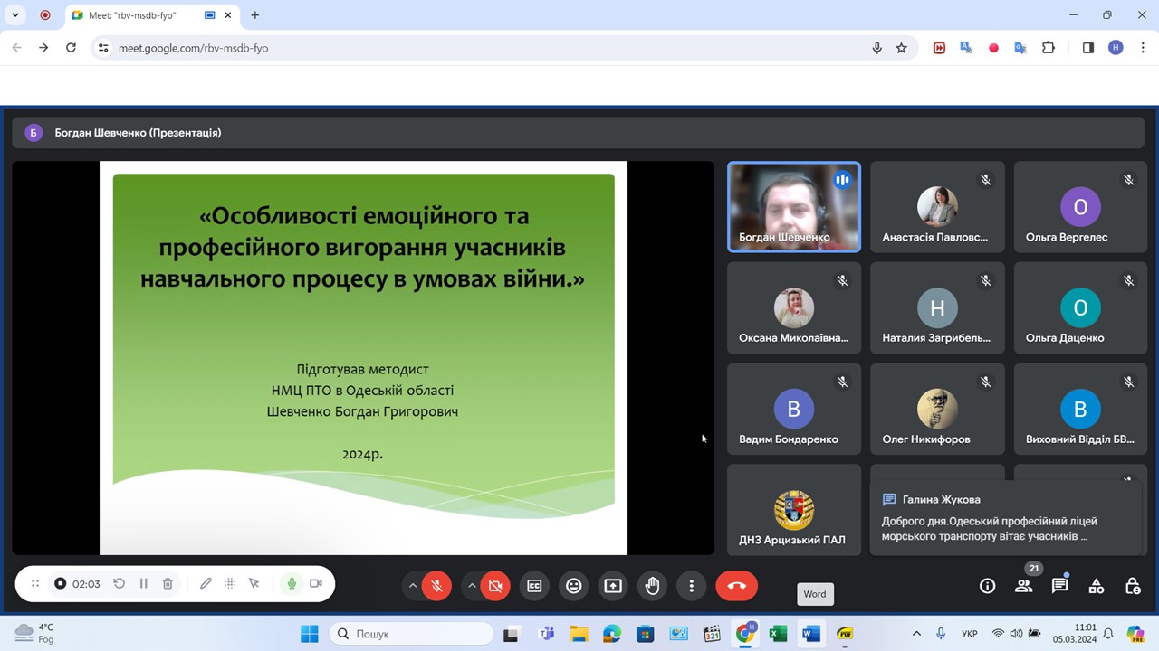1159x651 pixels.
Task: Click the raise hand button
Action: point(652,586)
